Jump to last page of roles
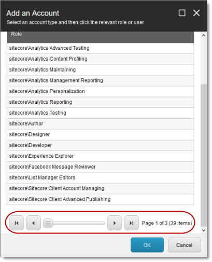Screen dimensions: 212x262 [132, 223]
